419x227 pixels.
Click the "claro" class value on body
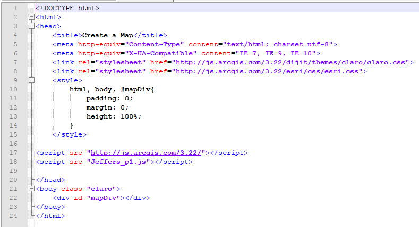tap(101, 189)
